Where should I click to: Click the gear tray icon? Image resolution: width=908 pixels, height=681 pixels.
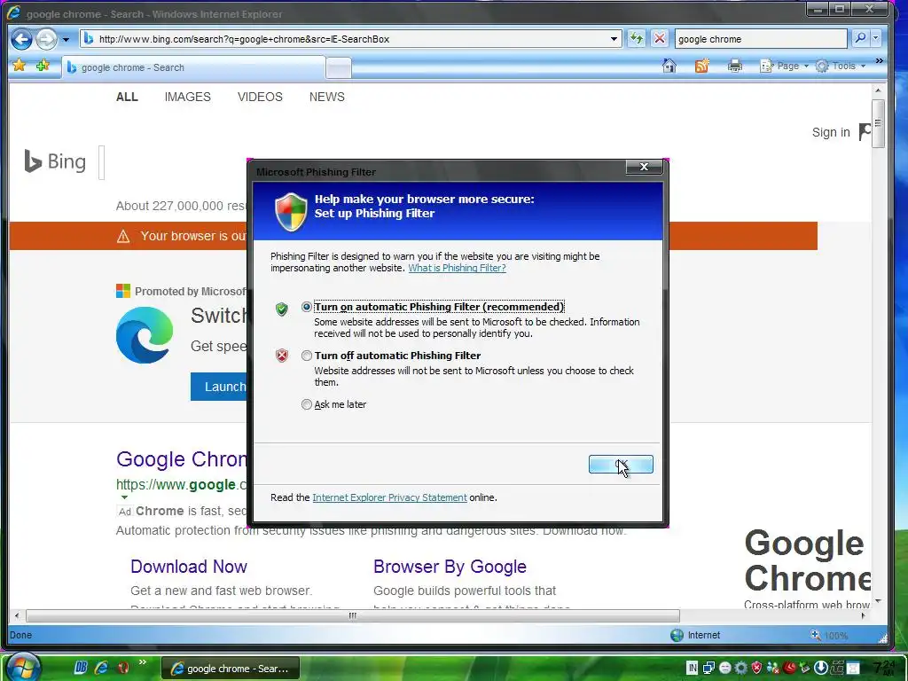740,668
